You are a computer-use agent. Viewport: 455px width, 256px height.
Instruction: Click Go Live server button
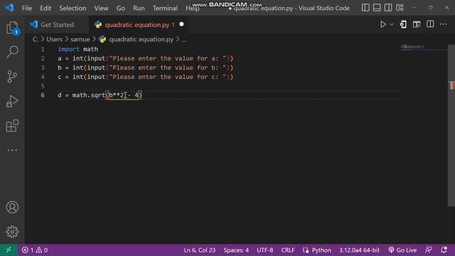click(x=402, y=250)
